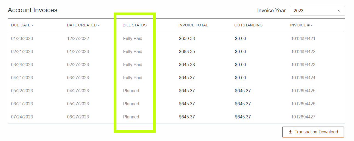Open invoice number 1012694425
The height and width of the screenshot is (141, 354).
pos(303,91)
